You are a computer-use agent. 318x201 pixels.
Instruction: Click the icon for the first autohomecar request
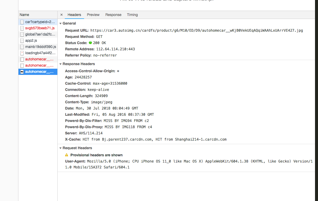[22, 59]
